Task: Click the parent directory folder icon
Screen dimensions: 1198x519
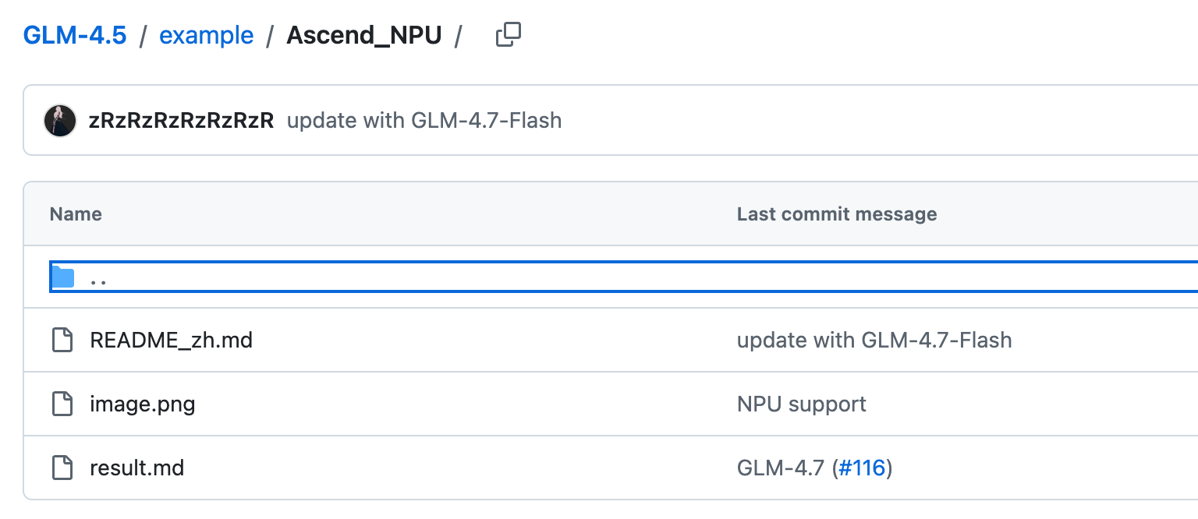Action: pos(62,277)
